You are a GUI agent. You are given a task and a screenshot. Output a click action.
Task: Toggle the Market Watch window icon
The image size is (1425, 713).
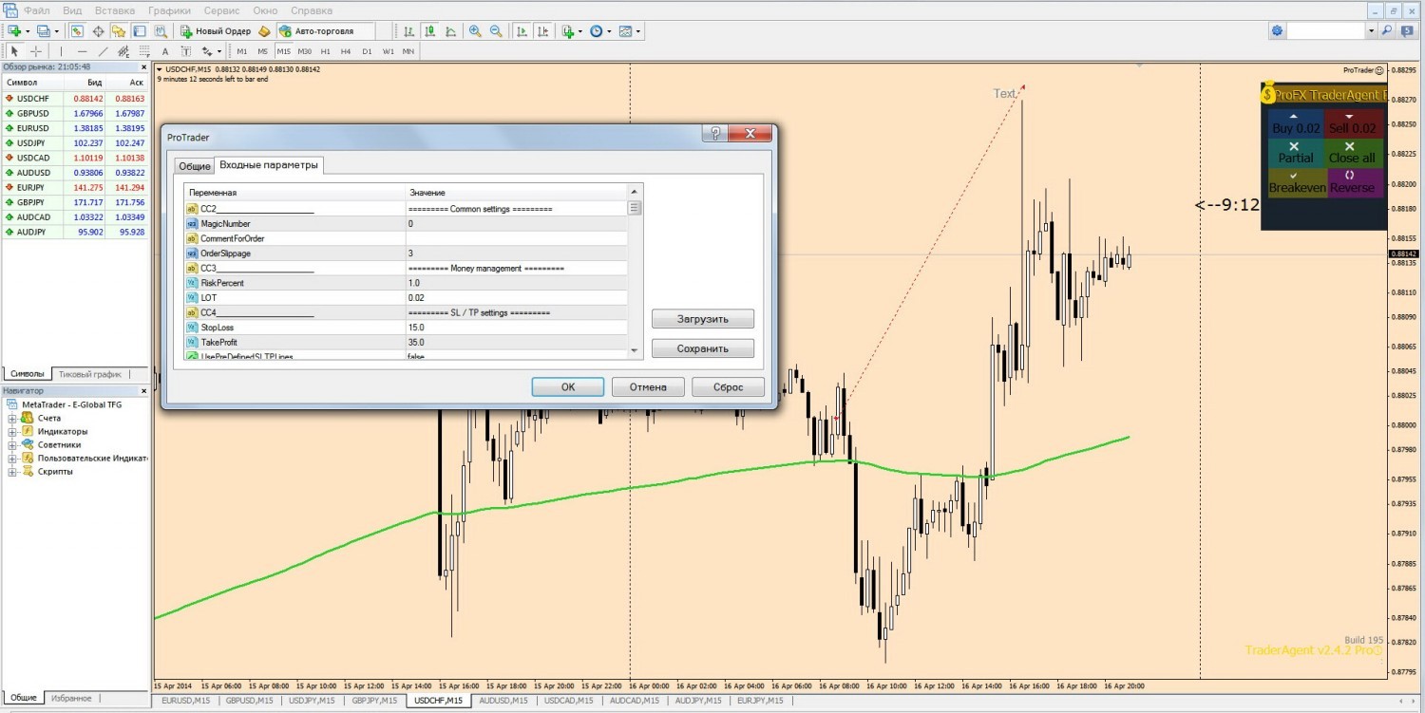pos(78,31)
